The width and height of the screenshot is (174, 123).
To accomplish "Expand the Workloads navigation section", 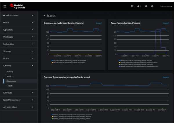I will point(19,37).
